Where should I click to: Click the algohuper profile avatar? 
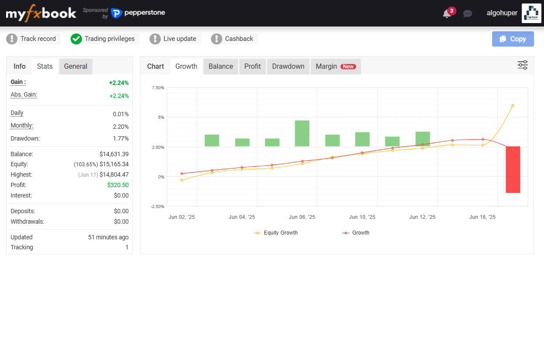point(531,13)
